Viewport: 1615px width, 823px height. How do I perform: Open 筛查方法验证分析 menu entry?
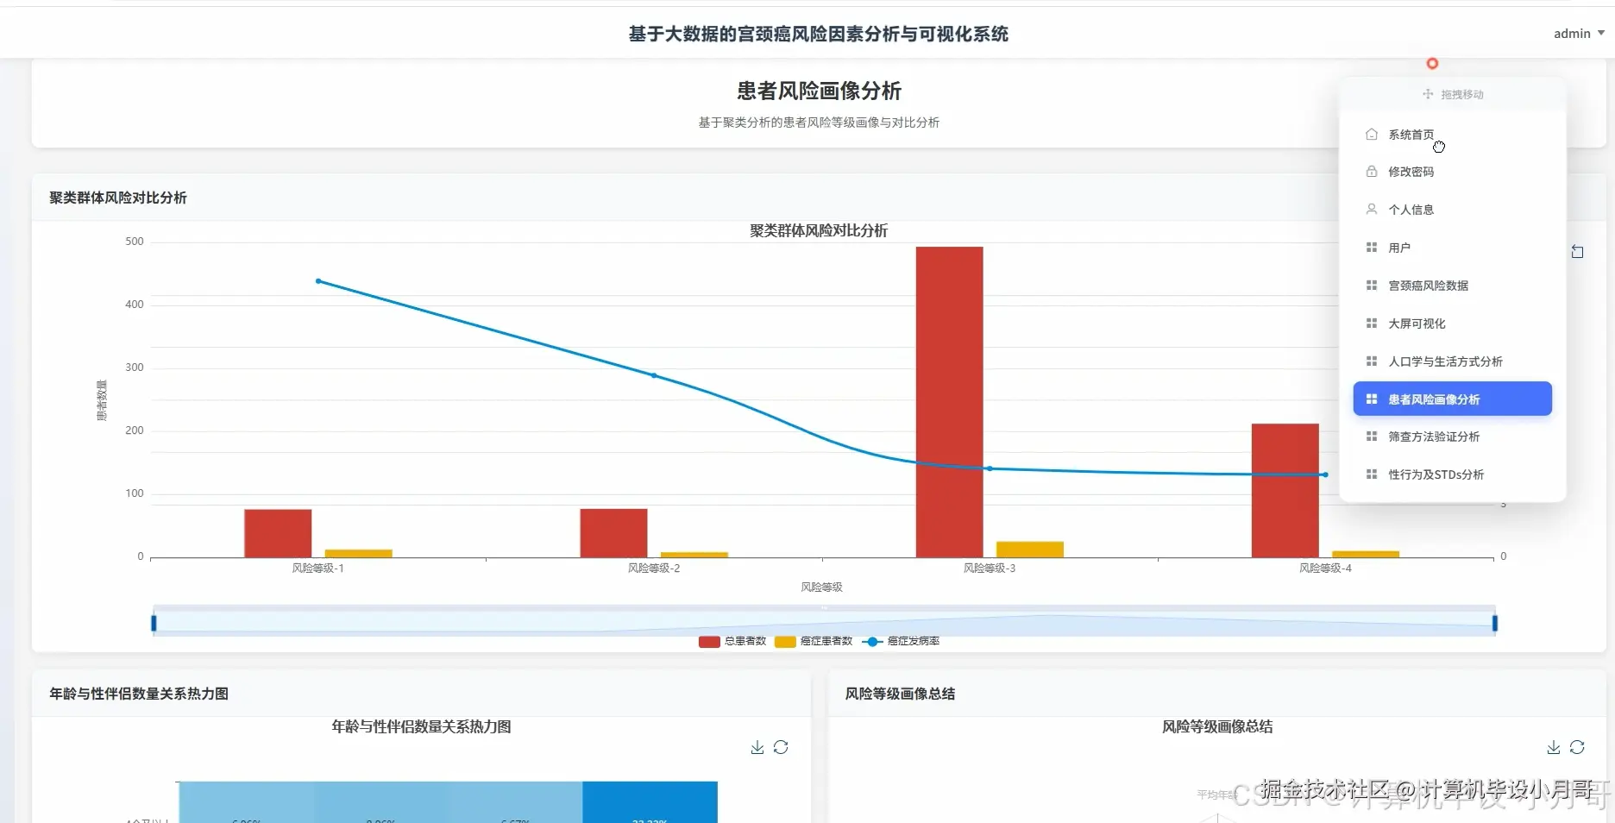pos(1452,437)
